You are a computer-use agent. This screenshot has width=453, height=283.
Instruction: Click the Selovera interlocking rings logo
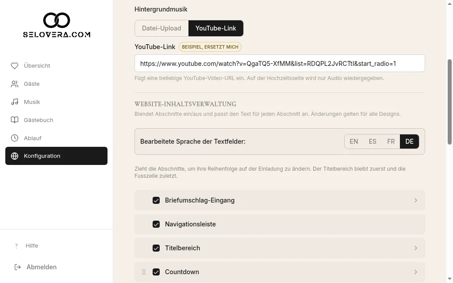click(x=57, y=20)
